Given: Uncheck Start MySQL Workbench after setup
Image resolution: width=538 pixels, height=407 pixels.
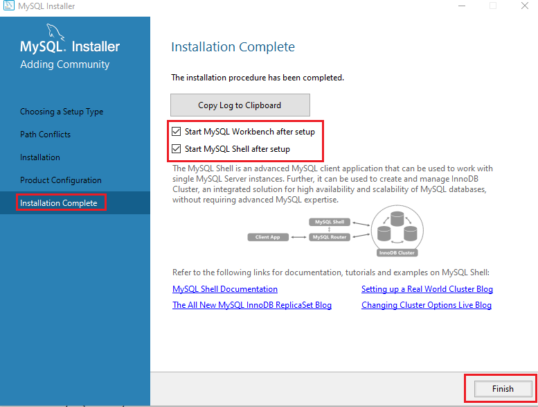Looking at the screenshot, I should 177,132.
